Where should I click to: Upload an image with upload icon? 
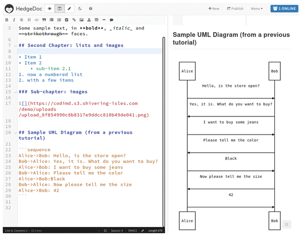point(89,20)
